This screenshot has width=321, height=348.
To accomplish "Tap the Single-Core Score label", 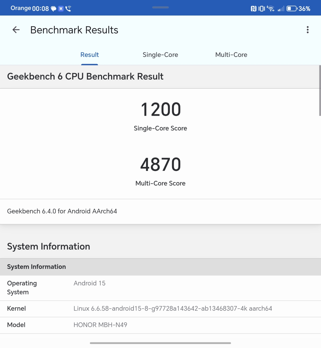I will [x=160, y=128].
